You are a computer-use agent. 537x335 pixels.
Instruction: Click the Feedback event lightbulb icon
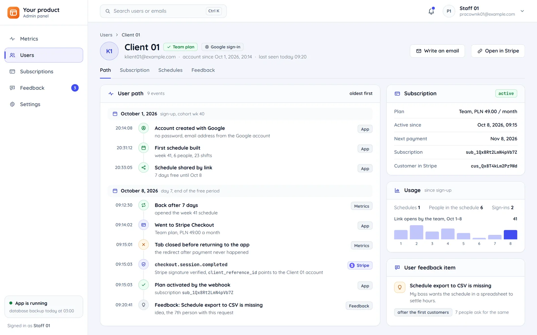pyautogui.click(x=144, y=305)
